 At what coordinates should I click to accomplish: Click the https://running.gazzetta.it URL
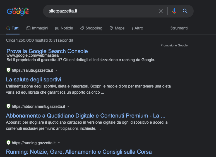[x=33, y=143]
